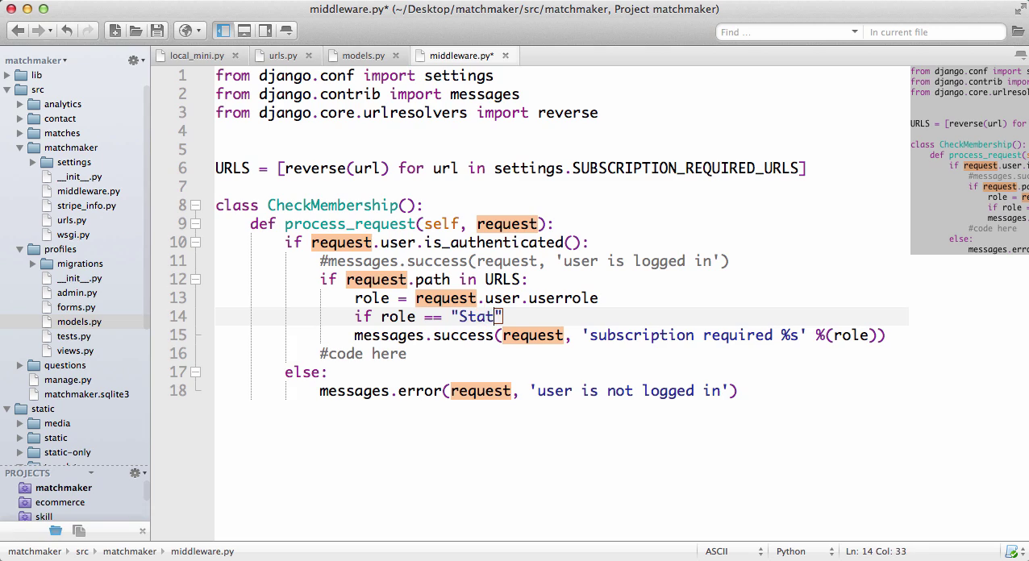Expand the lib folder

click(8, 75)
